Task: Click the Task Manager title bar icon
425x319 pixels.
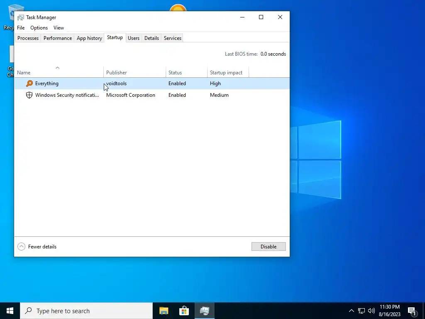Action: 21,17
